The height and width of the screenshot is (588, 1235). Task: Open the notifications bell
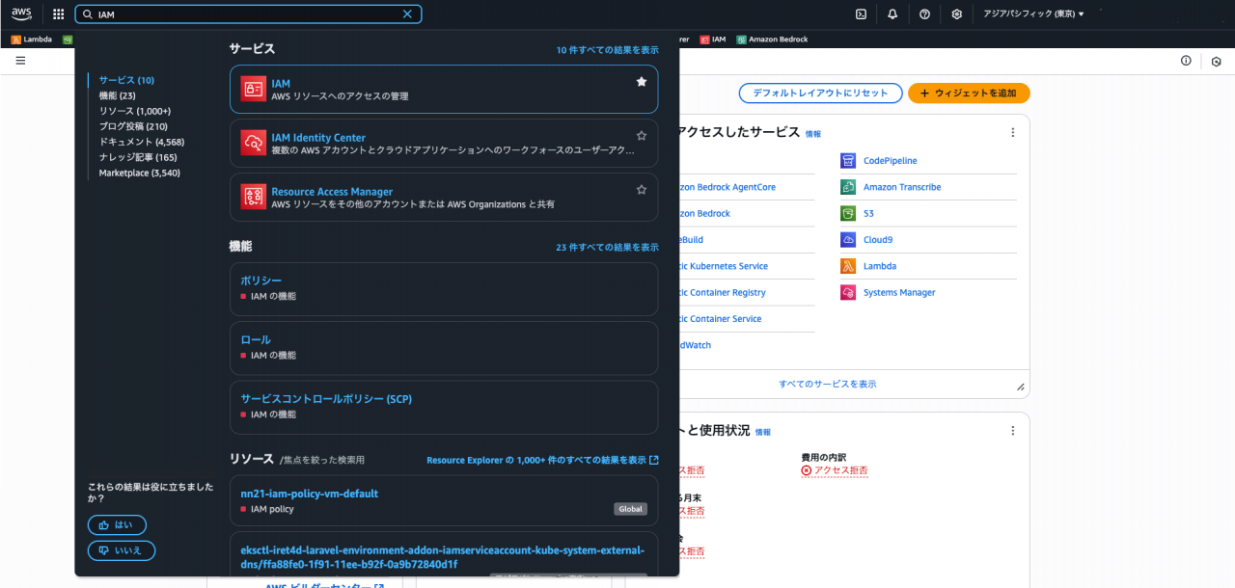[892, 14]
